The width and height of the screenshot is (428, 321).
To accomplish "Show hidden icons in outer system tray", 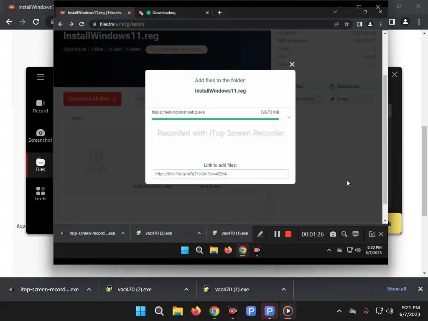I will click(339, 311).
